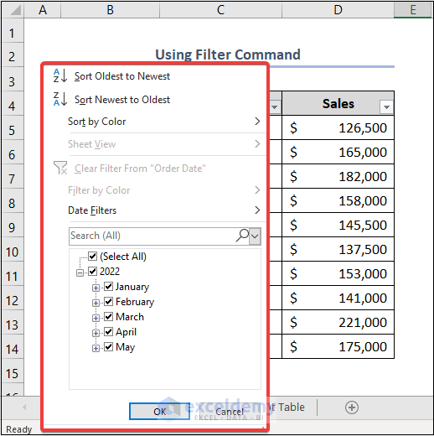Click the clear filter funnel icon

[x=60, y=168]
